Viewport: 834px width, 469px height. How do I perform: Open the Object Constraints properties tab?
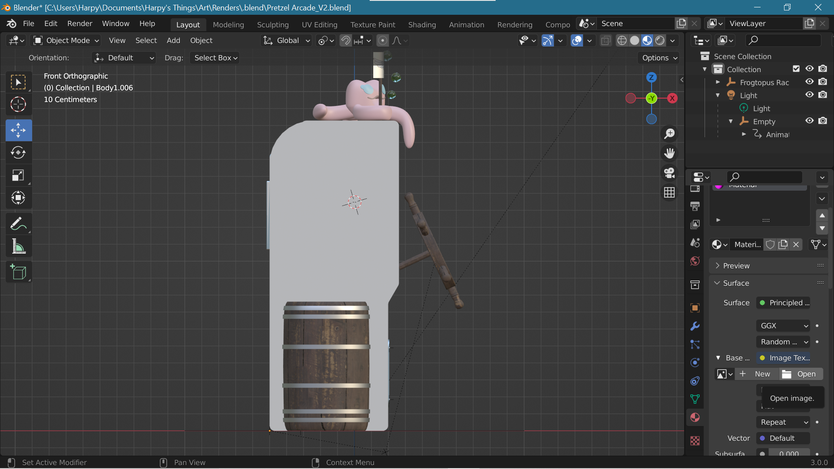[x=695, y=381]
